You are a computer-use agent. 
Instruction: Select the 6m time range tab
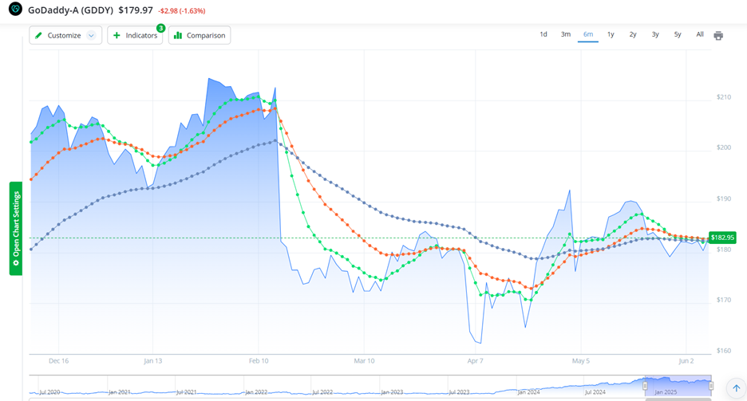click(x=588, y=34)
